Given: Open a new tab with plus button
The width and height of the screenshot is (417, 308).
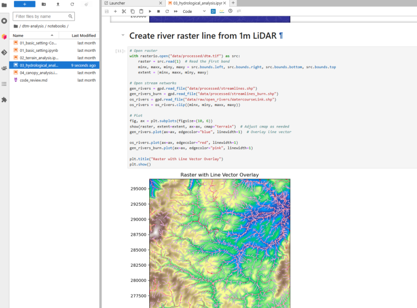Looking at the screenshot, I should click(233, 3).
